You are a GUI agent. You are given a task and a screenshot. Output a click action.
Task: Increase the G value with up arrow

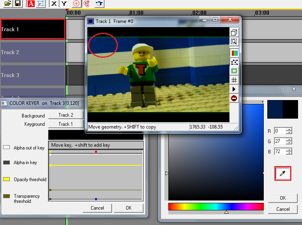point(289,140)
